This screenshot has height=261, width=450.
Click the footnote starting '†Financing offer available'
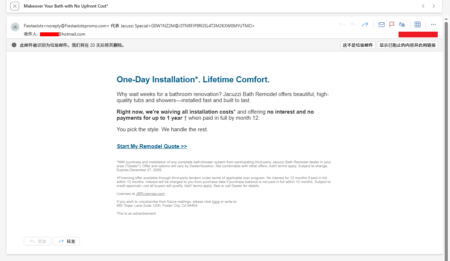tap(224, 182)
